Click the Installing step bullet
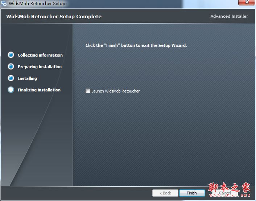Viewport: 256px width, 201px height. pyautogui.click(x=11, y=78)
